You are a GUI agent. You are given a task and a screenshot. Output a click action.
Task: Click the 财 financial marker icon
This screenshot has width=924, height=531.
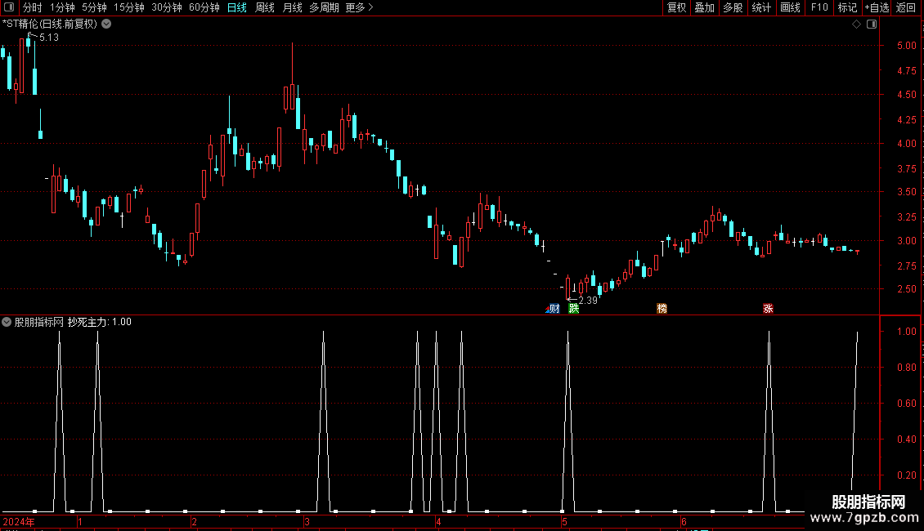554,309
